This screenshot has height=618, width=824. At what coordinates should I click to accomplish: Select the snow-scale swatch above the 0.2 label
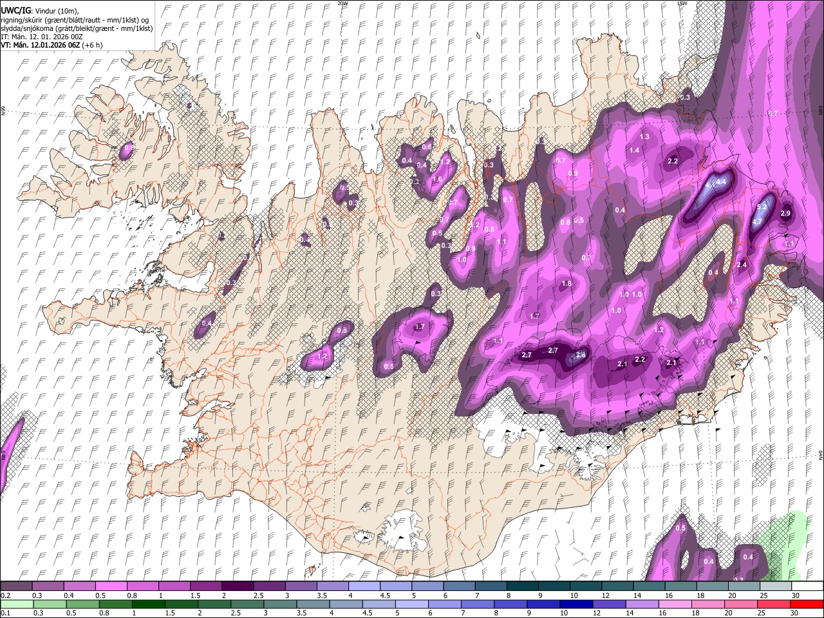[x=16, y=586]
